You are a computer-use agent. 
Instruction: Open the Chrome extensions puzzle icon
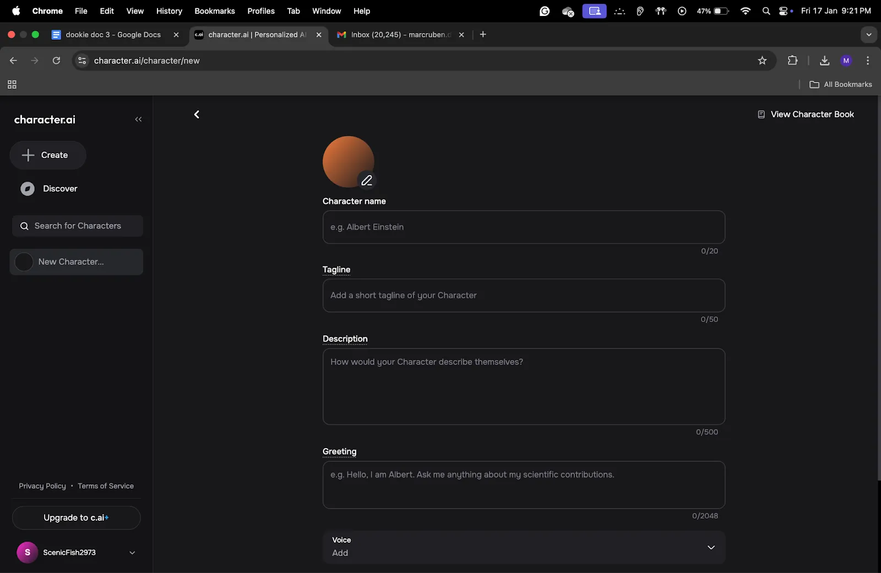coord(792,61)
